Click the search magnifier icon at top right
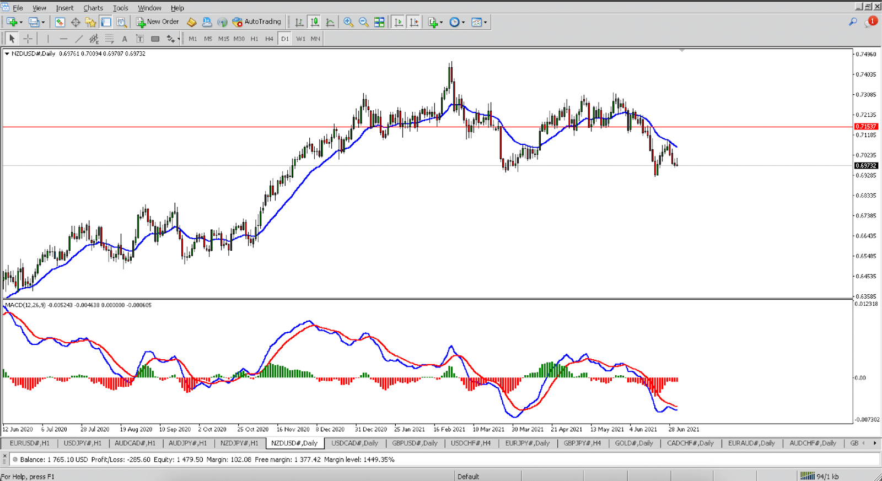Viewport: 882px width, 481px height. [x=853, y=21]
